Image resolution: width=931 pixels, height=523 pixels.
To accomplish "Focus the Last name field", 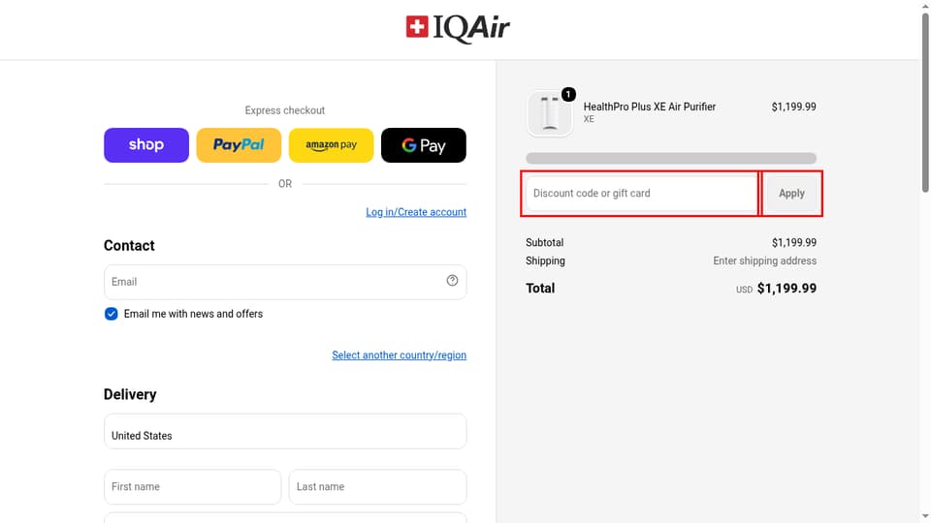I will pyautogui.click(x=377, y=487).
